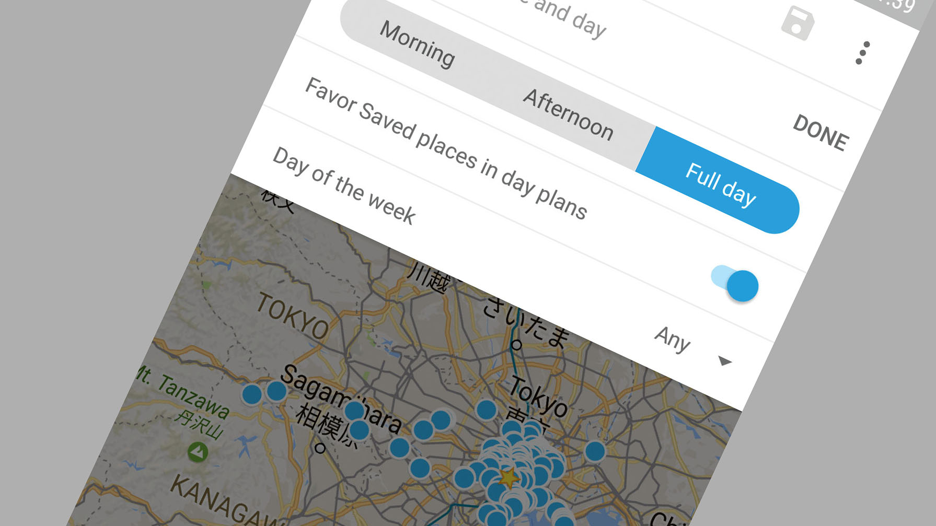Click the dropdown arrow beside Any
936x526 pixels.
coord(725,361)
